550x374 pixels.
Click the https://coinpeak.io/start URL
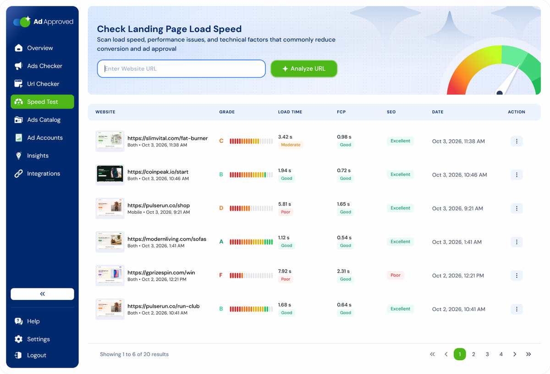point(158,172)
